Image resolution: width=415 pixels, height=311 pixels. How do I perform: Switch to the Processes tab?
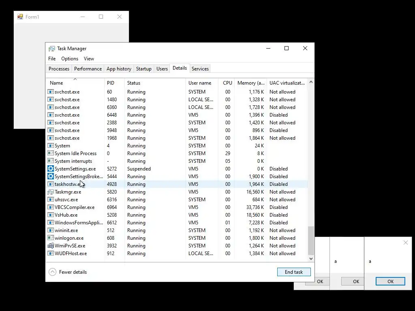click(59, 69)
